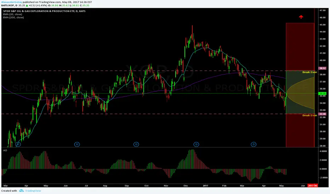This screenshot has width=330, height=194.
Task: Click the 'Dec' month label on the time axis
Action: [186, 186]
